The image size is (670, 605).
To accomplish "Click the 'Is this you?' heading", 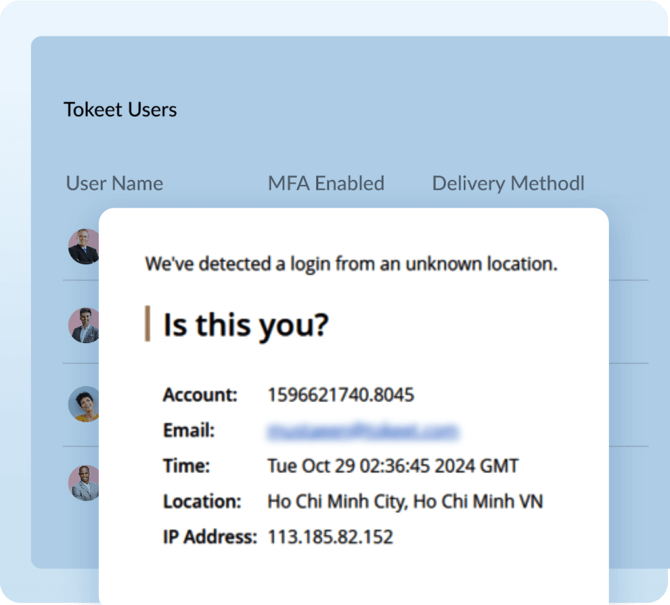I will tap(246, 325).
